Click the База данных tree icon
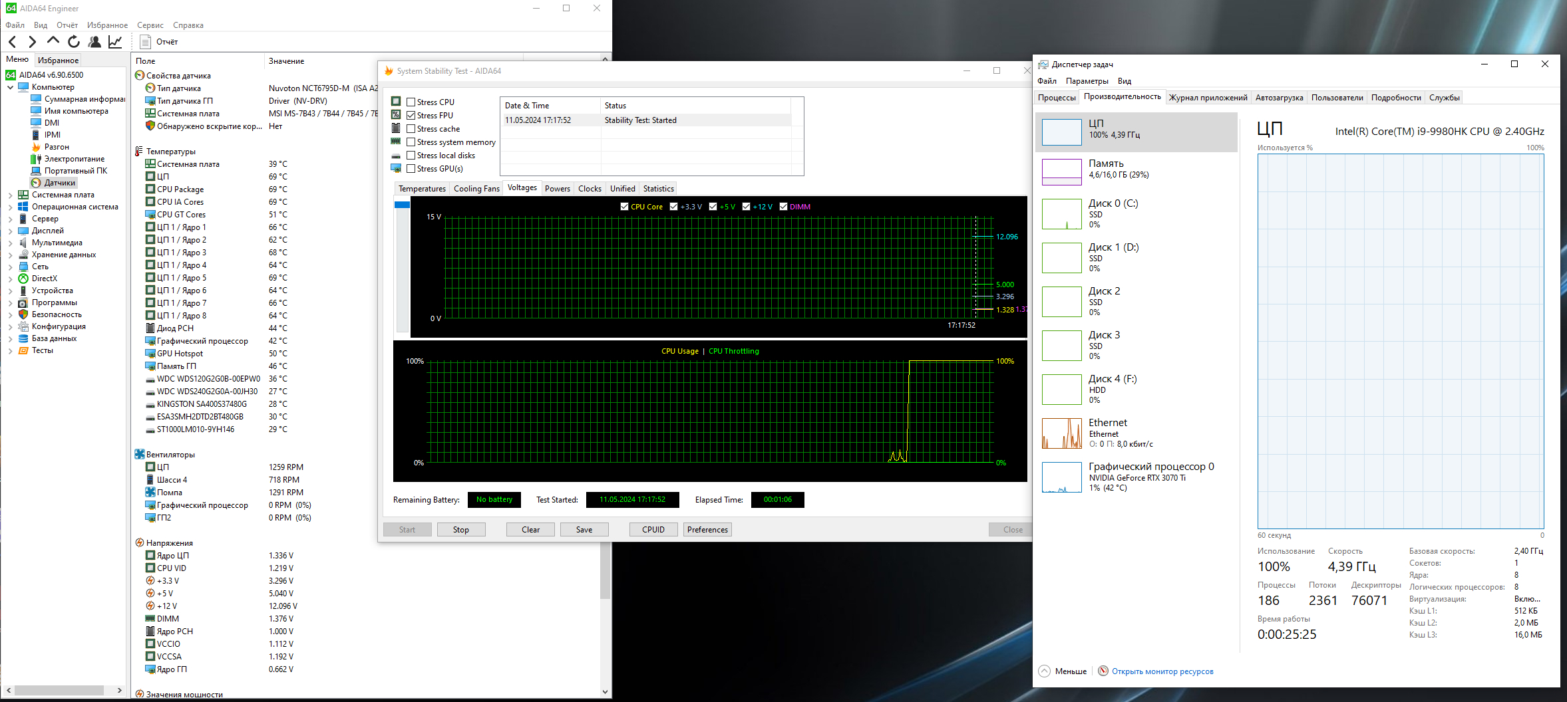This screenshot has height=702, width=1567. 23,338
